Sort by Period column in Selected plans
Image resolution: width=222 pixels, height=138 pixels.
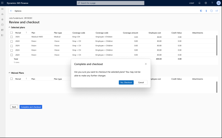tap(18, 33)
